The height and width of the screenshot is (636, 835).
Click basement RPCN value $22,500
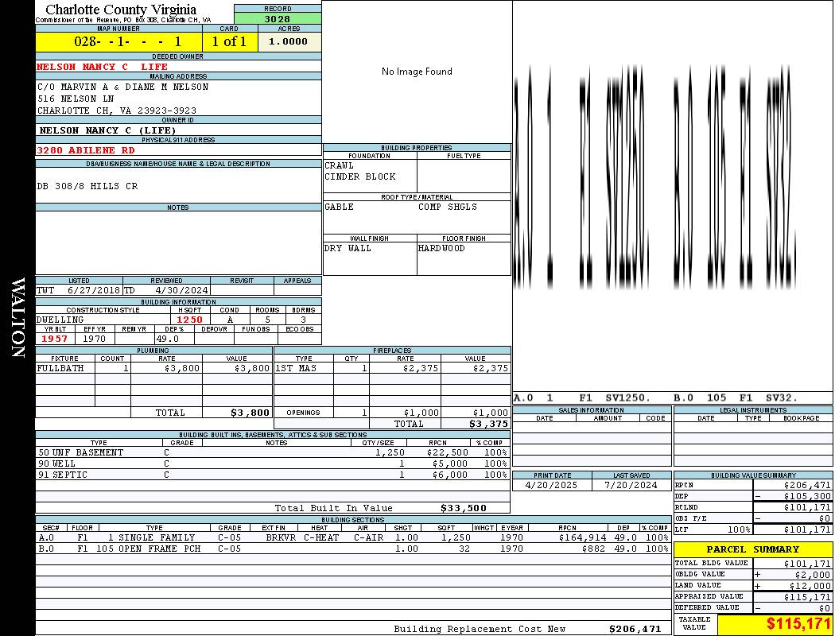pyautogui.click(x=447, y=453)
